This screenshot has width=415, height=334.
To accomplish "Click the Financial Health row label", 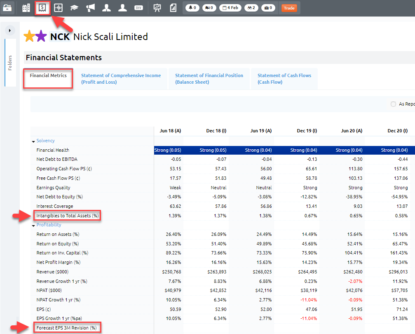I will coord(53,150).
